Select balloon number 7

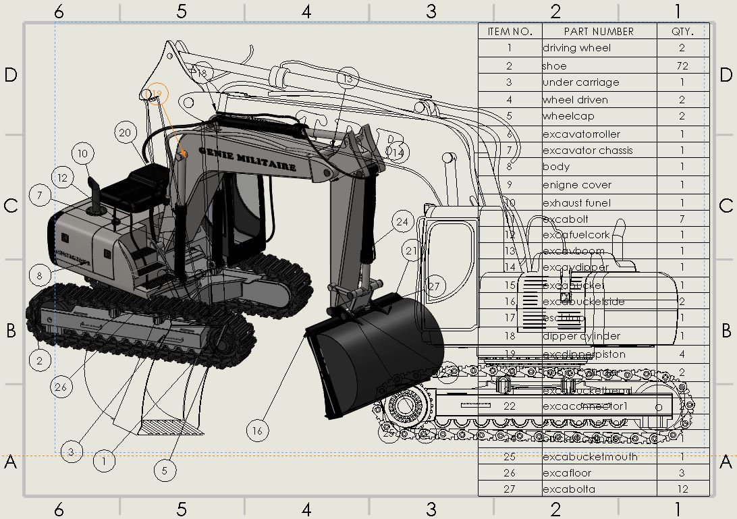(x=40, y=195)
